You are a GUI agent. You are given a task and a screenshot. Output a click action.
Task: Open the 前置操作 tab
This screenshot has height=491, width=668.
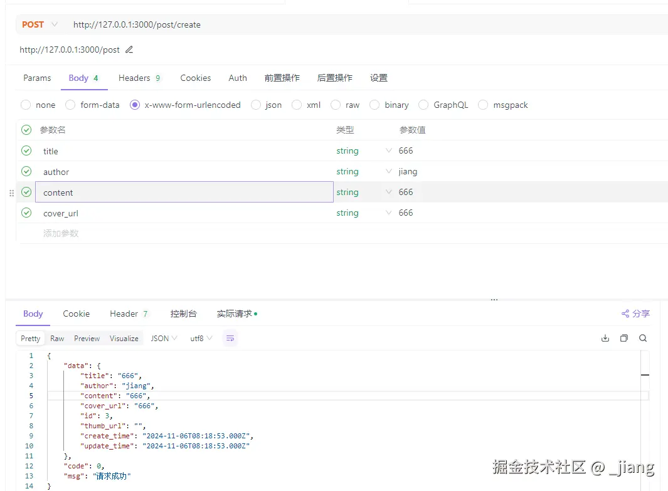point(282,78)
